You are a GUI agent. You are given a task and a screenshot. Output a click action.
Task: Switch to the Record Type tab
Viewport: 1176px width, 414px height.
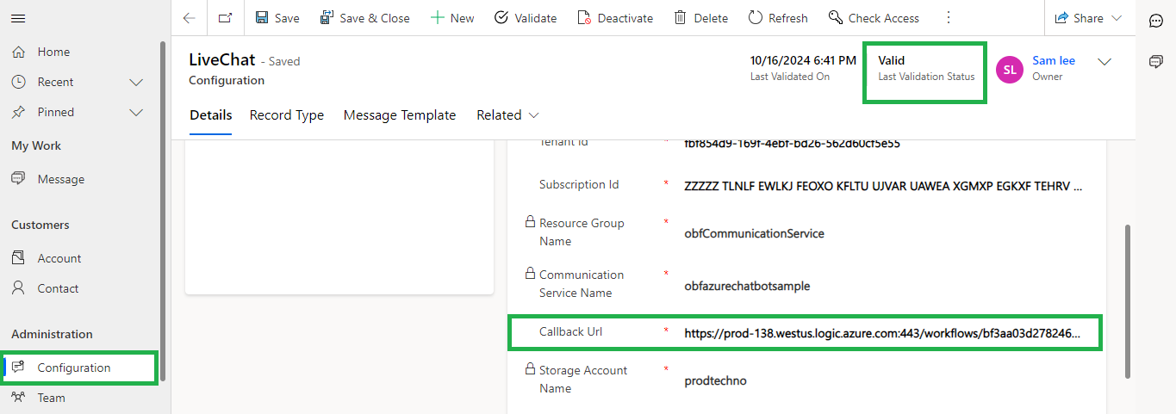coord(287,115)
